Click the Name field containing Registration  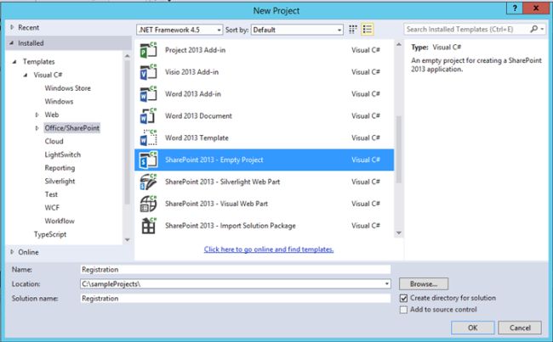235,270
